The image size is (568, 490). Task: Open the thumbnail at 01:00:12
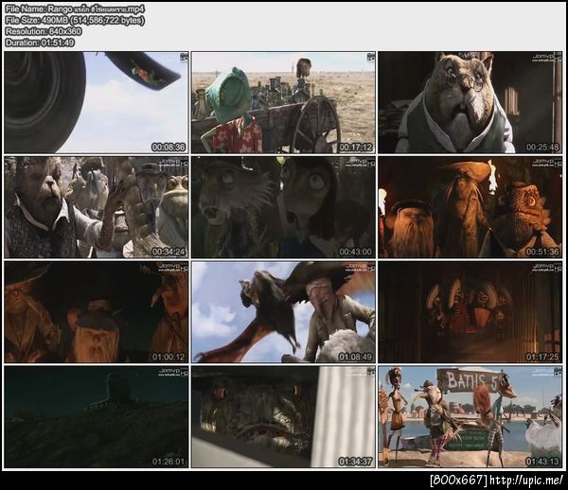click(97, 312)
